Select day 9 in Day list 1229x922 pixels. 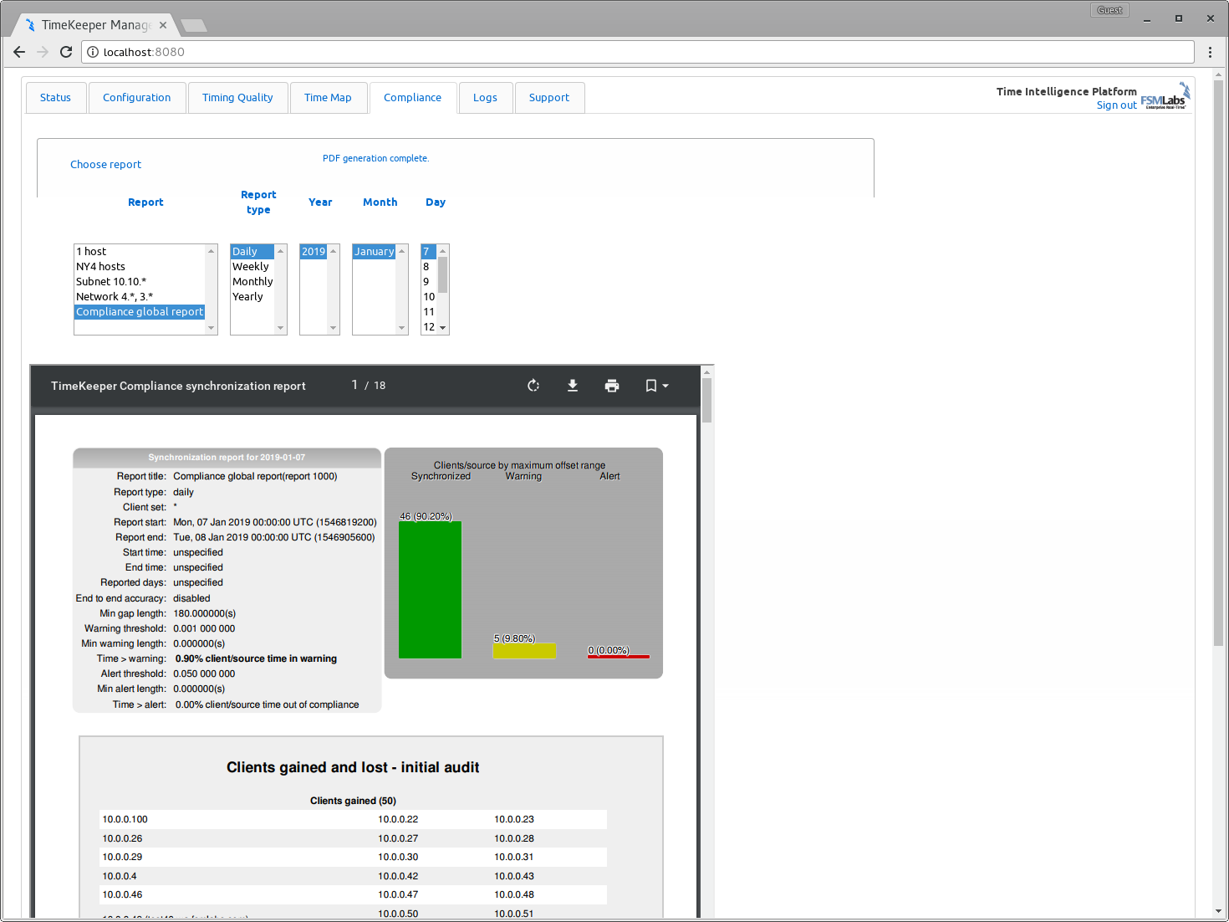point(429,282)
